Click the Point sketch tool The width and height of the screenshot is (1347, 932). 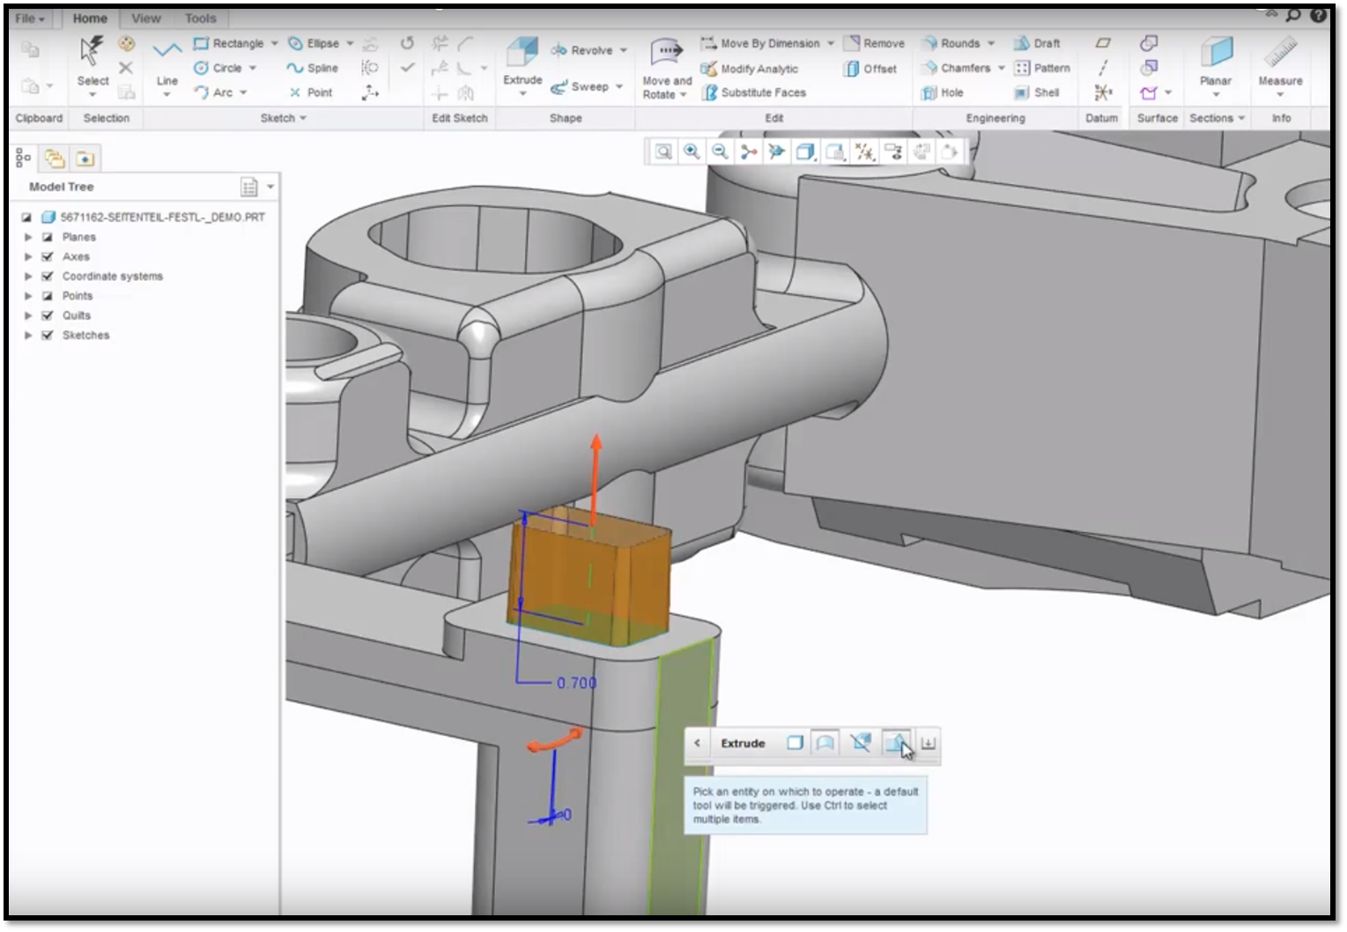(x=311, y=92)
